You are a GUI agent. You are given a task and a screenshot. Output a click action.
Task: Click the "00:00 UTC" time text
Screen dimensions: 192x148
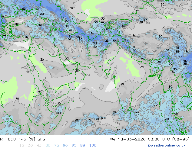(159, 139)
